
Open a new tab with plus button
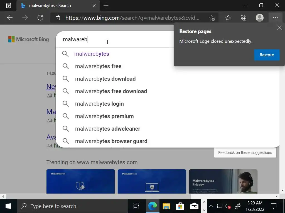(x=106, y=6)
